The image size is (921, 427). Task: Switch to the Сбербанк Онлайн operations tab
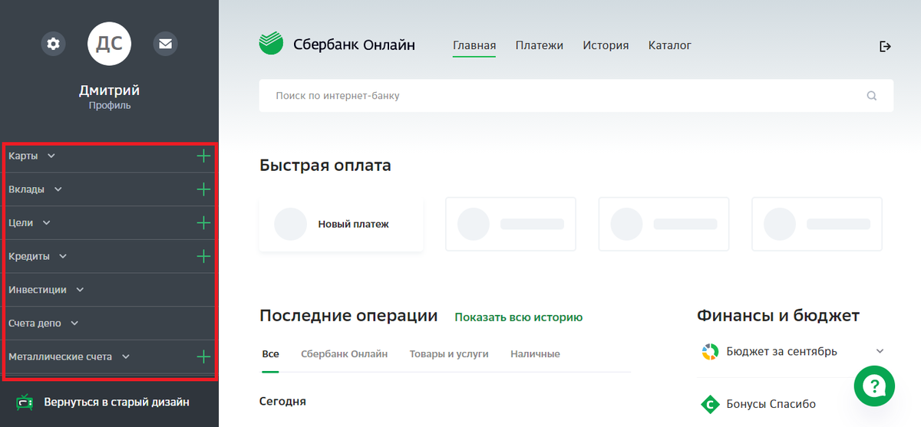pyautogui.click(x=344, y=354)
